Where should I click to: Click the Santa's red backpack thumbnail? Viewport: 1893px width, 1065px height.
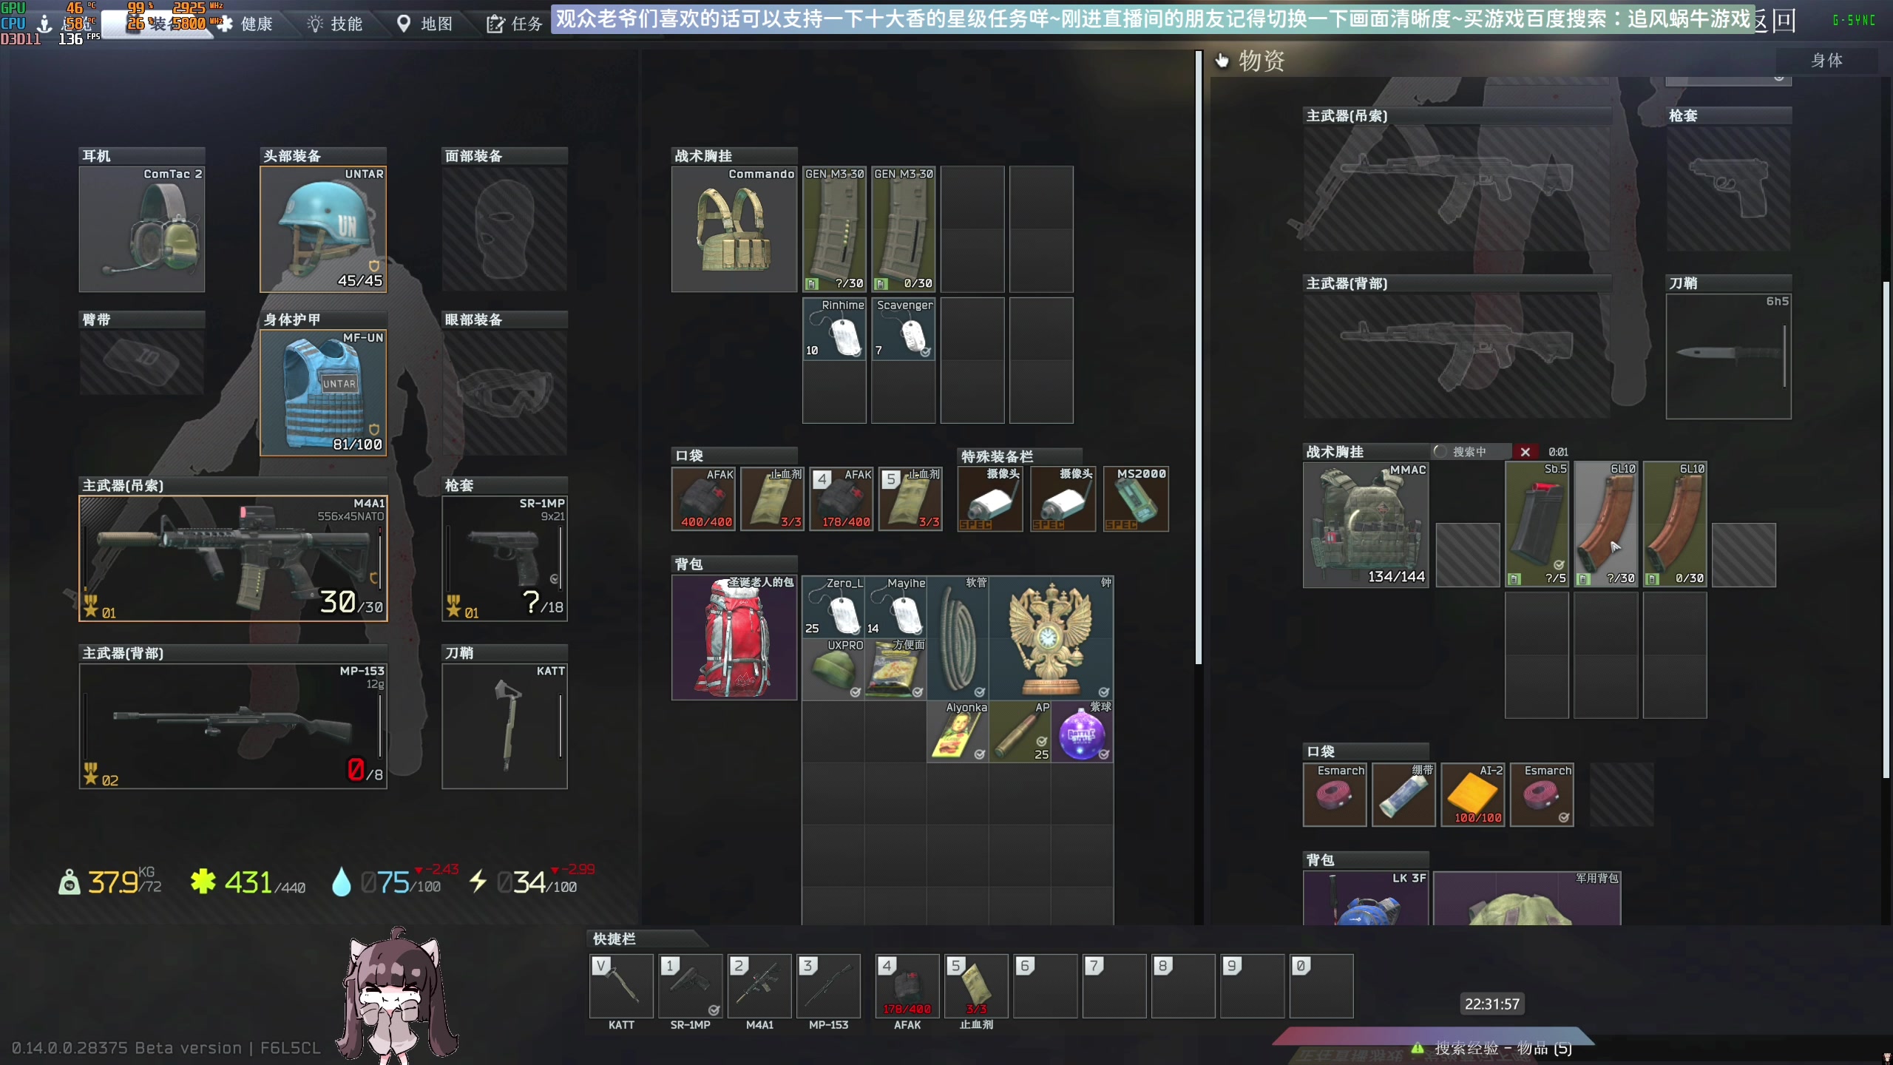pyautogui.click(x=734, y=638)
